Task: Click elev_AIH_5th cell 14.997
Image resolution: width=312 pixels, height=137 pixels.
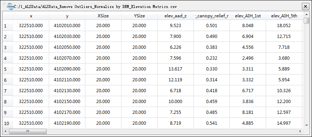Action: 284,123
